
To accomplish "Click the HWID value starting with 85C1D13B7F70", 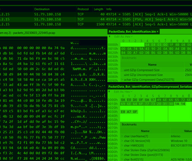I will [x=181, y=145].
